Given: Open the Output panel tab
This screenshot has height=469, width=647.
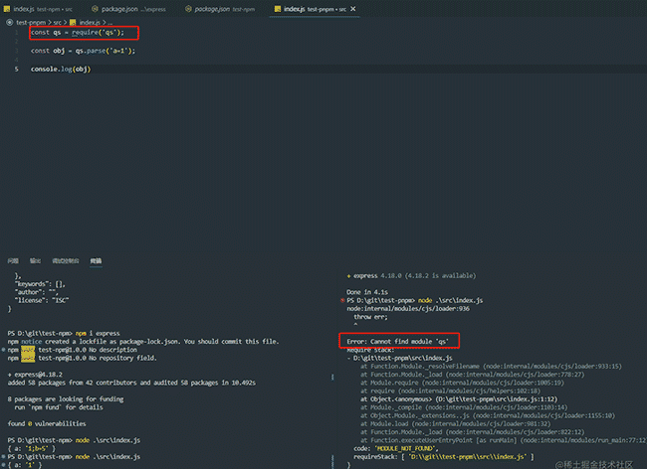Looking at the screenshot, I should 35,260.
